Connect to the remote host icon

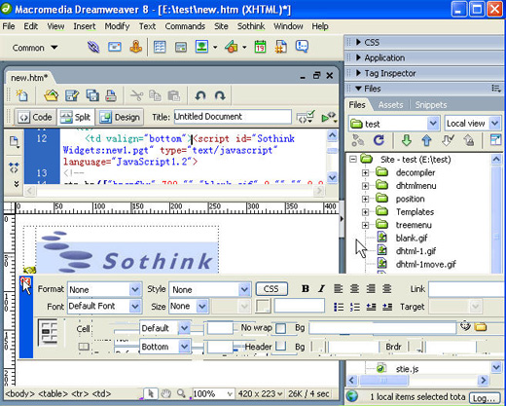[x=358, y=140]
